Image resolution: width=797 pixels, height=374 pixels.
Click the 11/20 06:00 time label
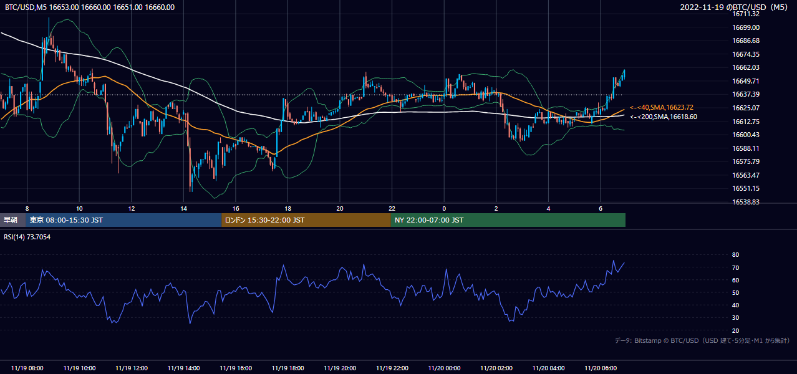(x=601, y=368)
